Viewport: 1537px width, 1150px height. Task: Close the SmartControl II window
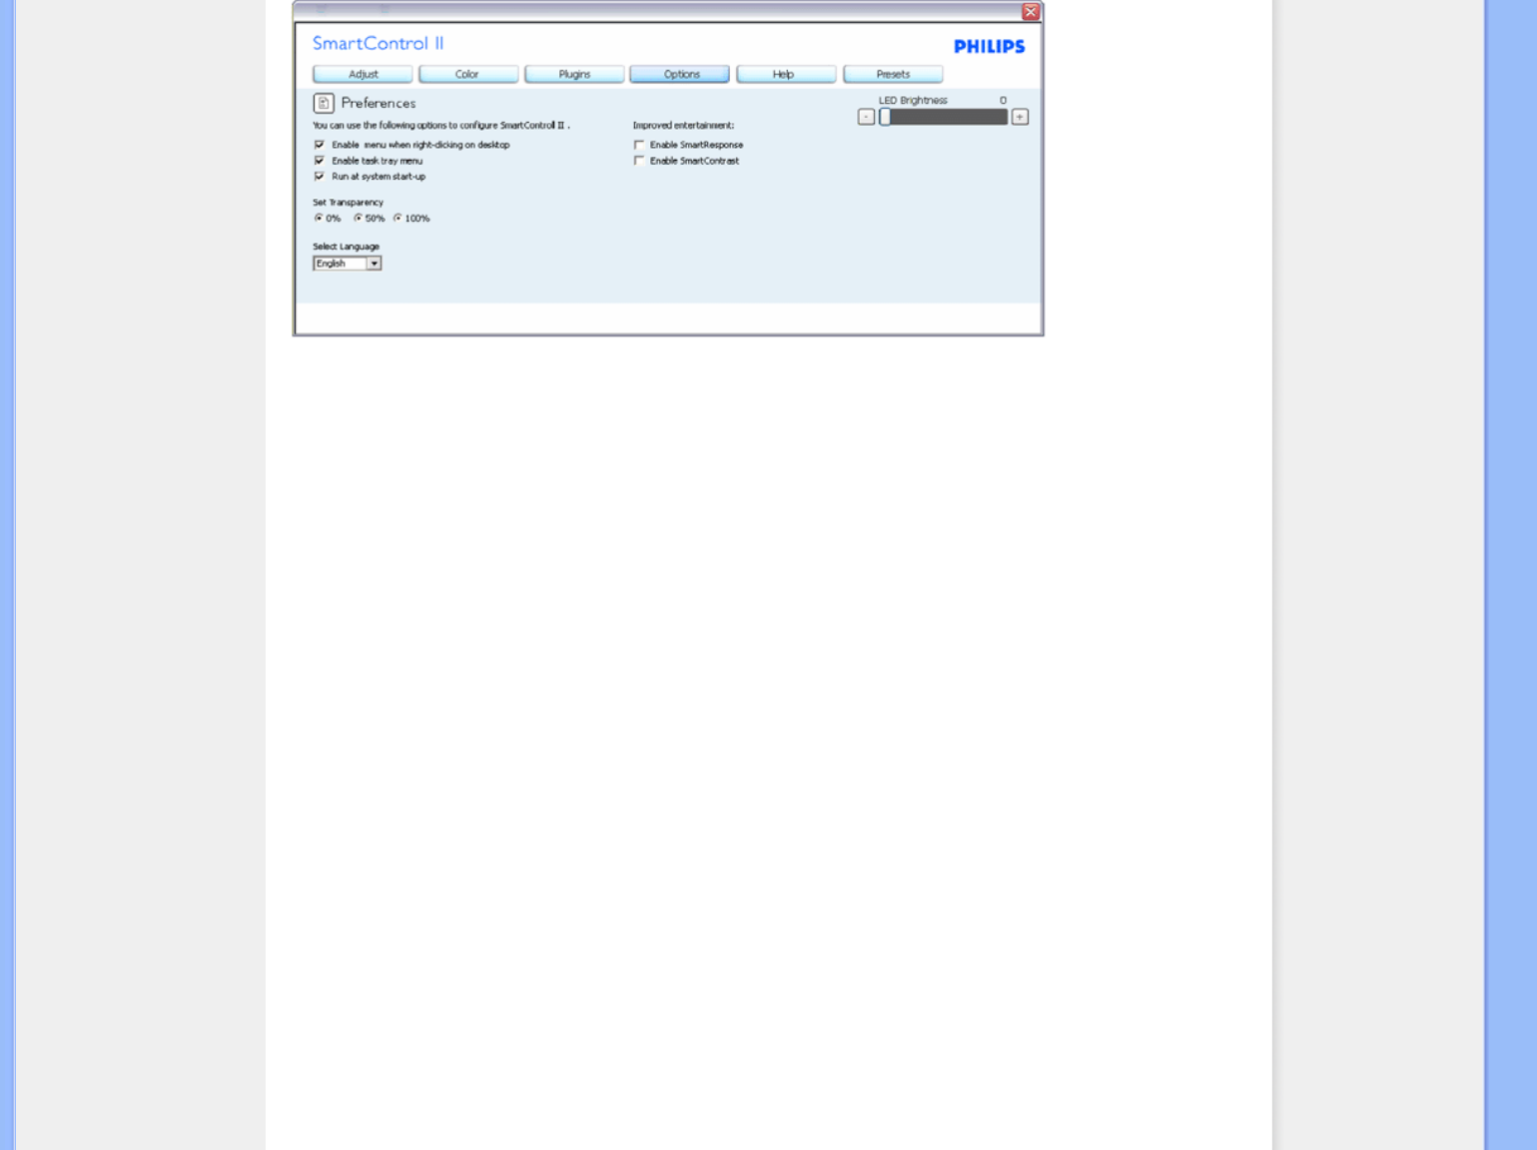1031,12
